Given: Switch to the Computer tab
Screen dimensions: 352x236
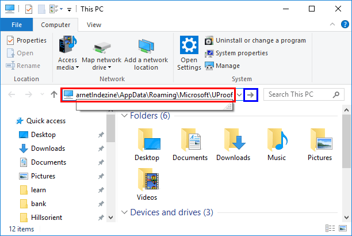Looking at the screenshot, I should tap(55, 25).
